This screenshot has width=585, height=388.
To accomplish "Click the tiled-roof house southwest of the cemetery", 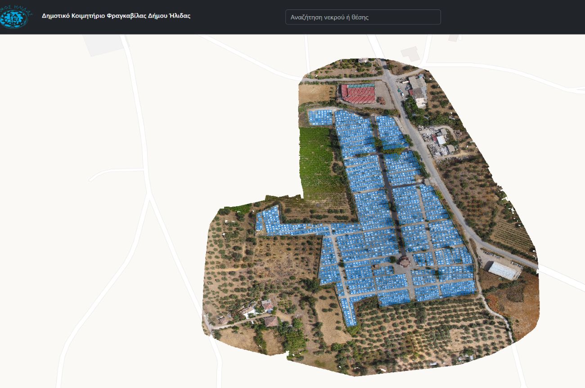I will 270,321.
